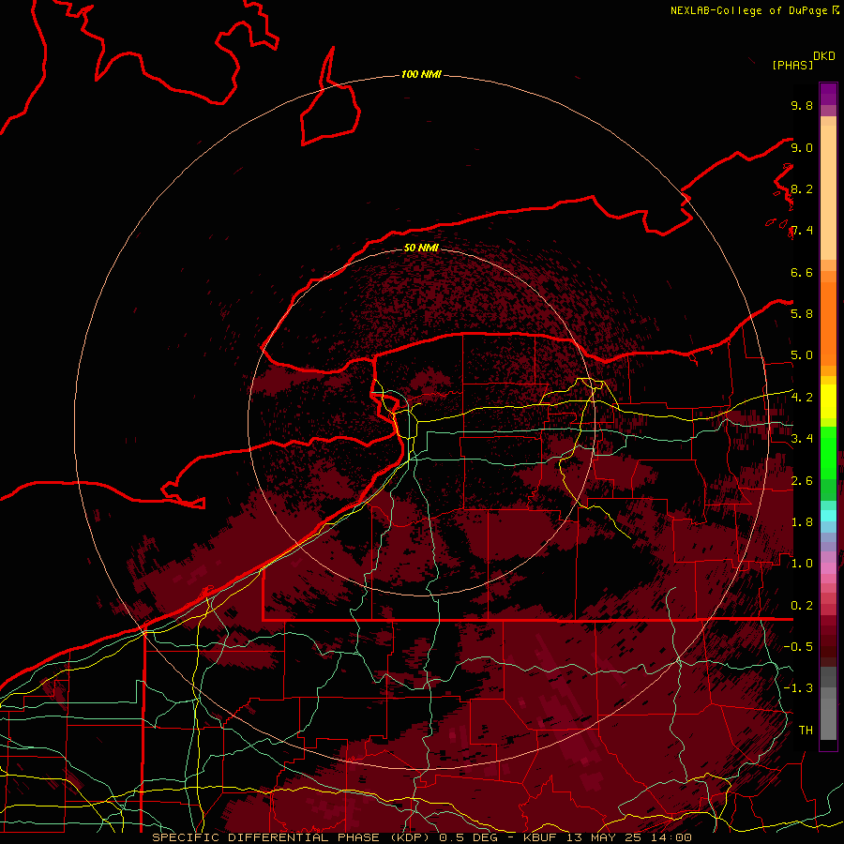Click the -0.5 scale value

point(798,647)
